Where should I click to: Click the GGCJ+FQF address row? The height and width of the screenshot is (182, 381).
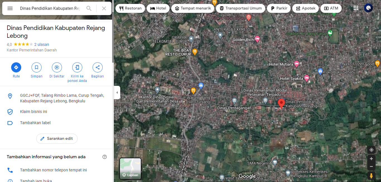click(x=56, y=98)
